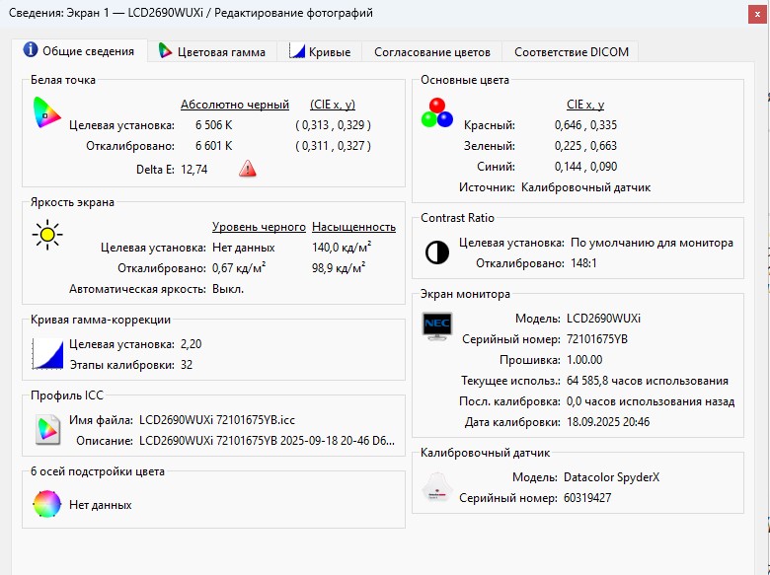This screenshot has width=770, height=575.
Task: Select the Согласование цветов tab
Action: [431, 52]
